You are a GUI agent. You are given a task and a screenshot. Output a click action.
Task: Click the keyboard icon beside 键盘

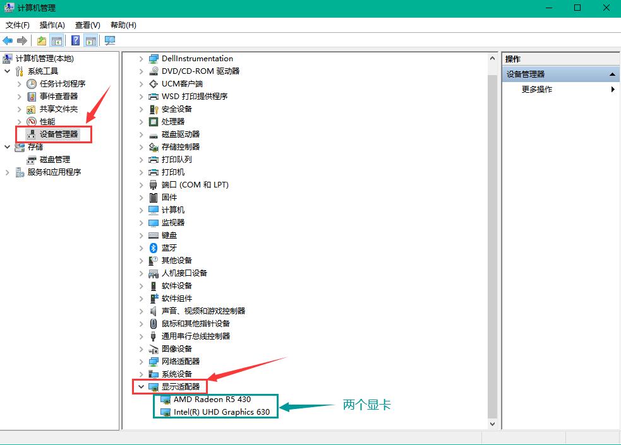tap(154, 235)
